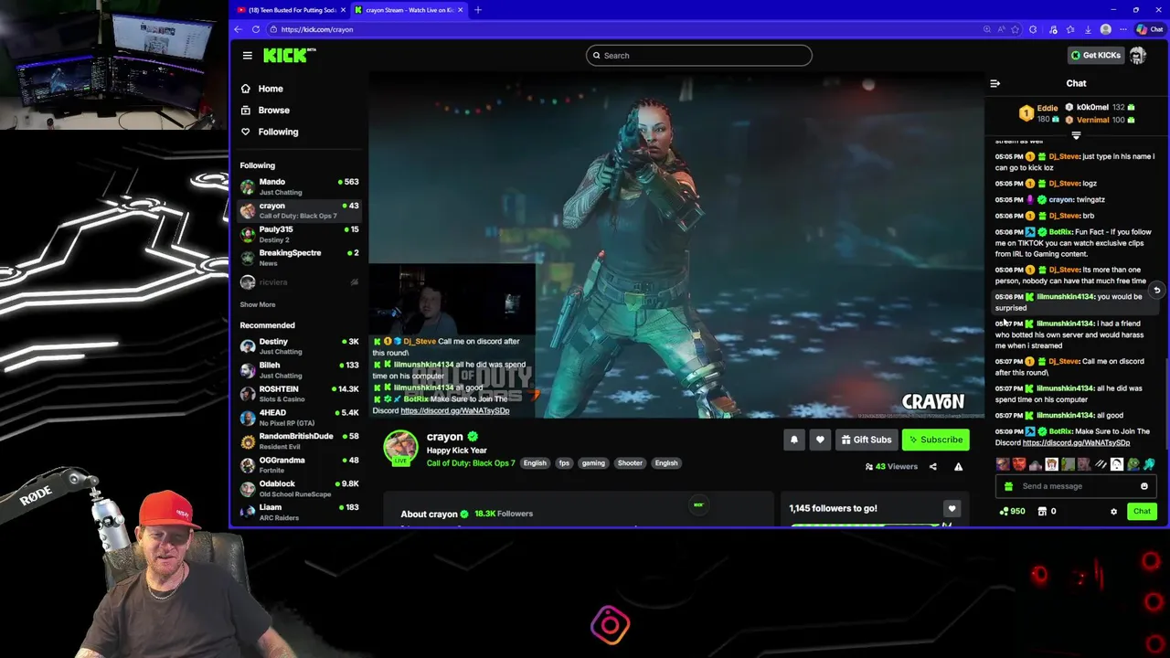This screenshot has width=1170, height=658.
Task: Open ROSHTEIN channel in Recommended
Action: (299, 394)
